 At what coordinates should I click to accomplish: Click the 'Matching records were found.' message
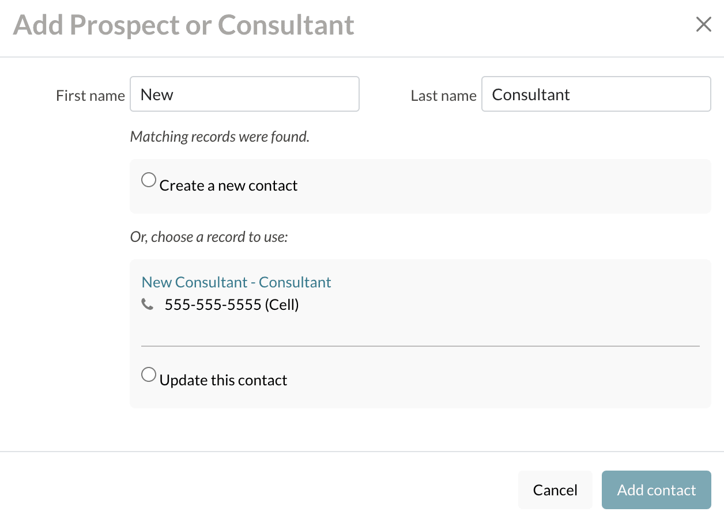(220, 137)
